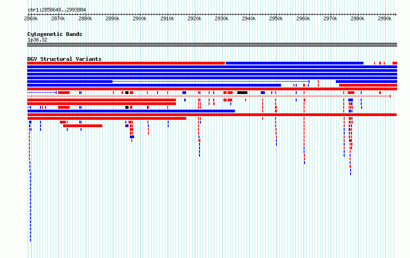This screenshot has height=258, width=410.
Task: Open the Cytogenetic Bands track title
Action: coord(55,34)
